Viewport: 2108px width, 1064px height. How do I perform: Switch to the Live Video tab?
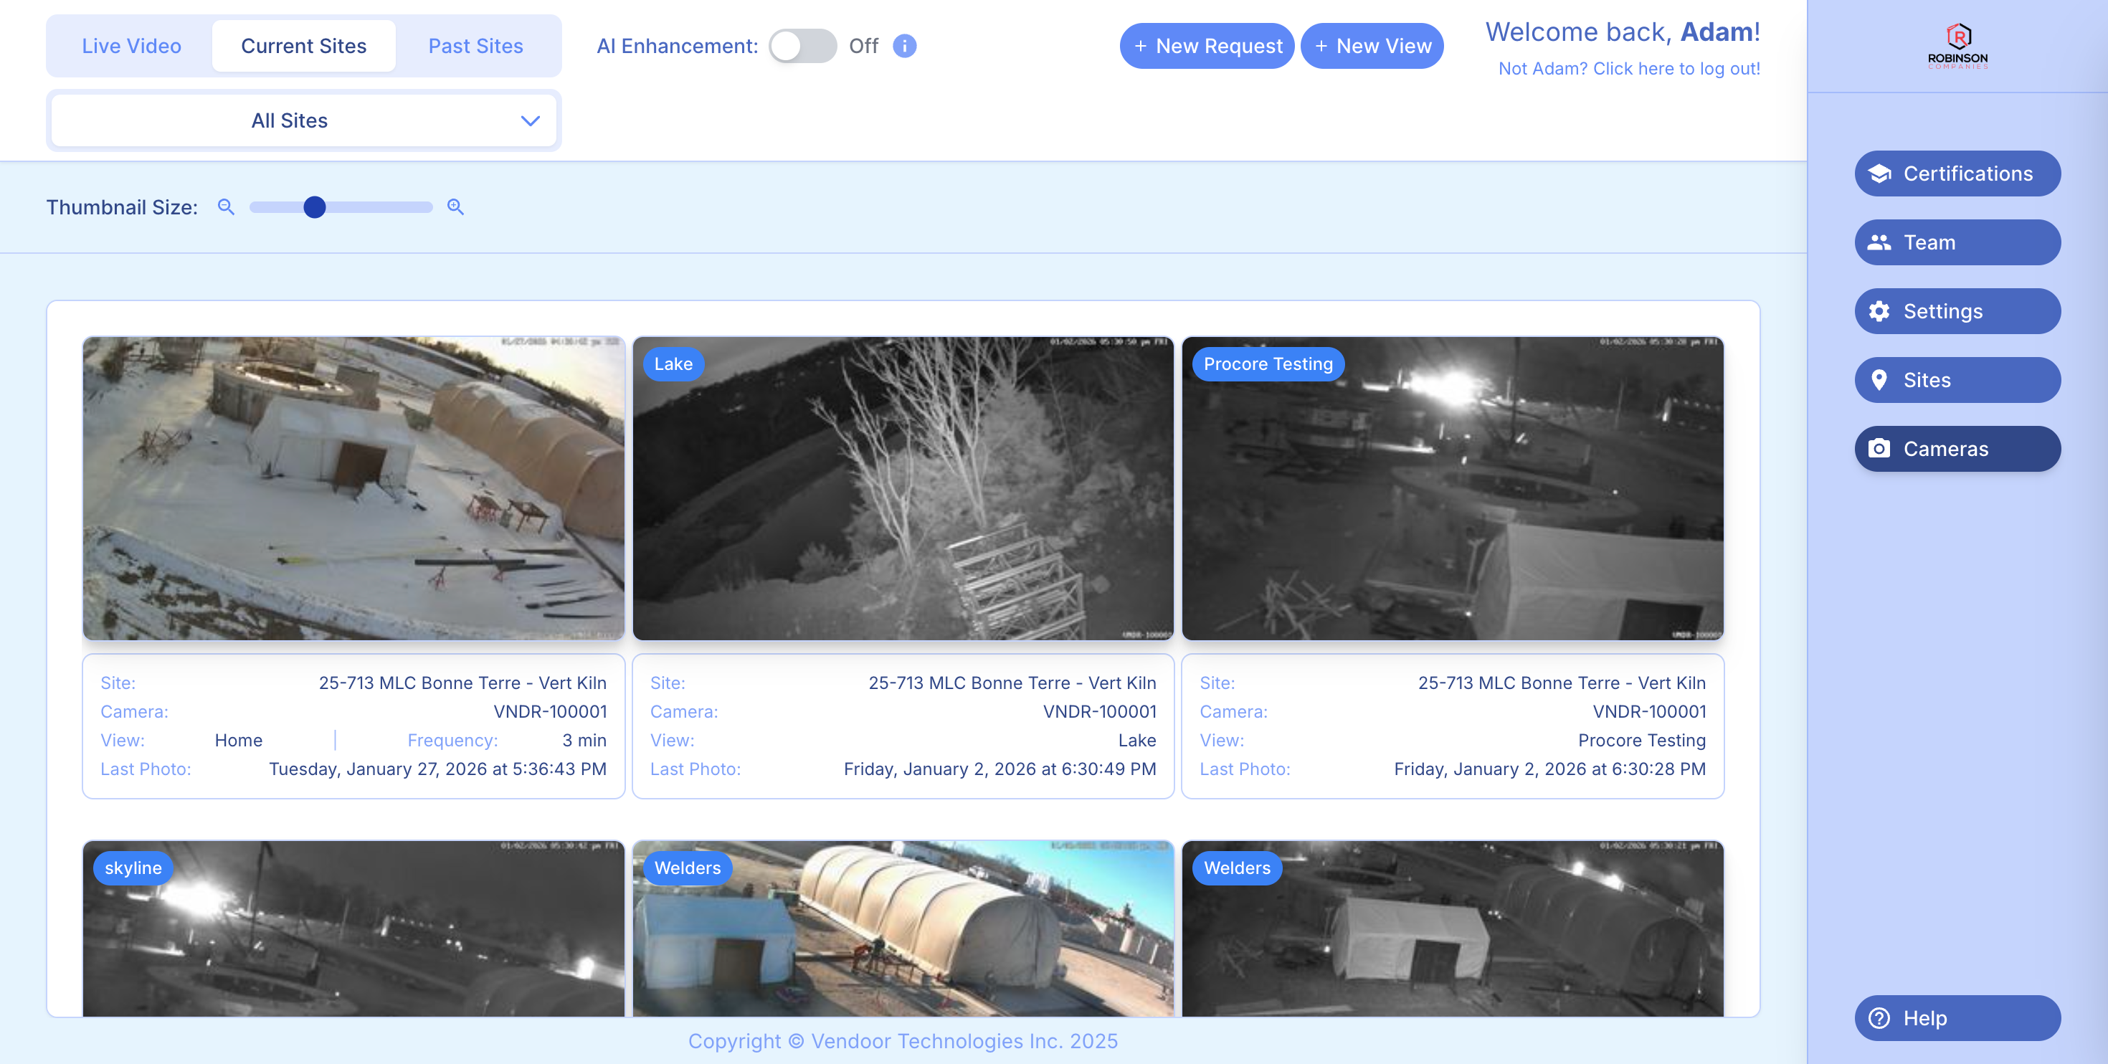coord(132,46)
